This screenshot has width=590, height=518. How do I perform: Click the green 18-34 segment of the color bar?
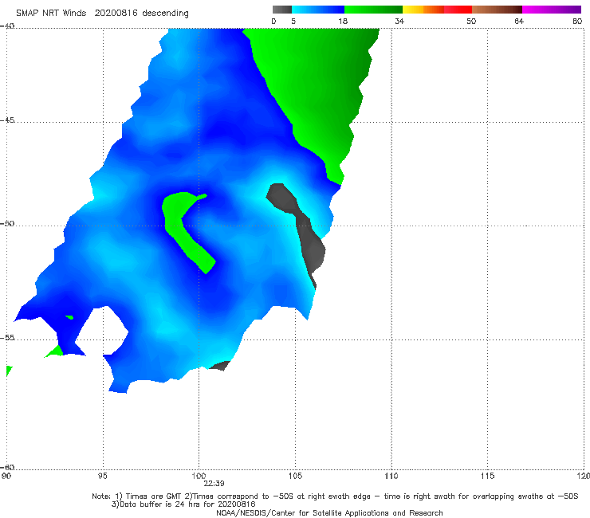click(x=373, y=10)
